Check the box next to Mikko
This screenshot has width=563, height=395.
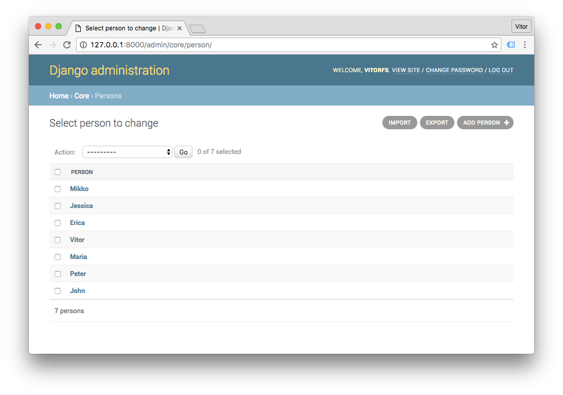click(57, 188)
